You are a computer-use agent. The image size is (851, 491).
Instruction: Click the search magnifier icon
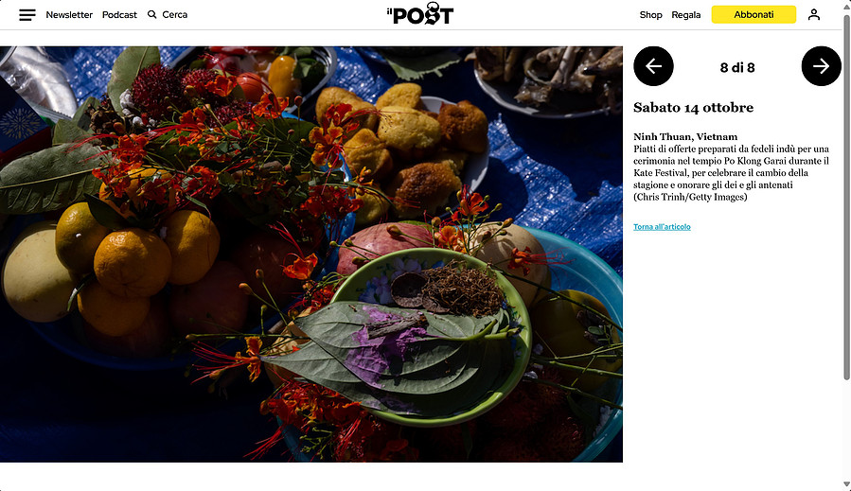pos(152,14)
